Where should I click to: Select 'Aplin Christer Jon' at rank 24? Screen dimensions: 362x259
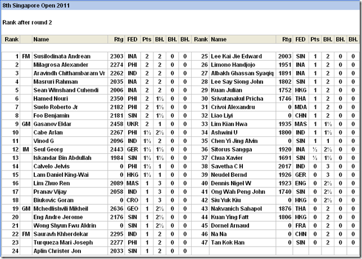[57, 251]
